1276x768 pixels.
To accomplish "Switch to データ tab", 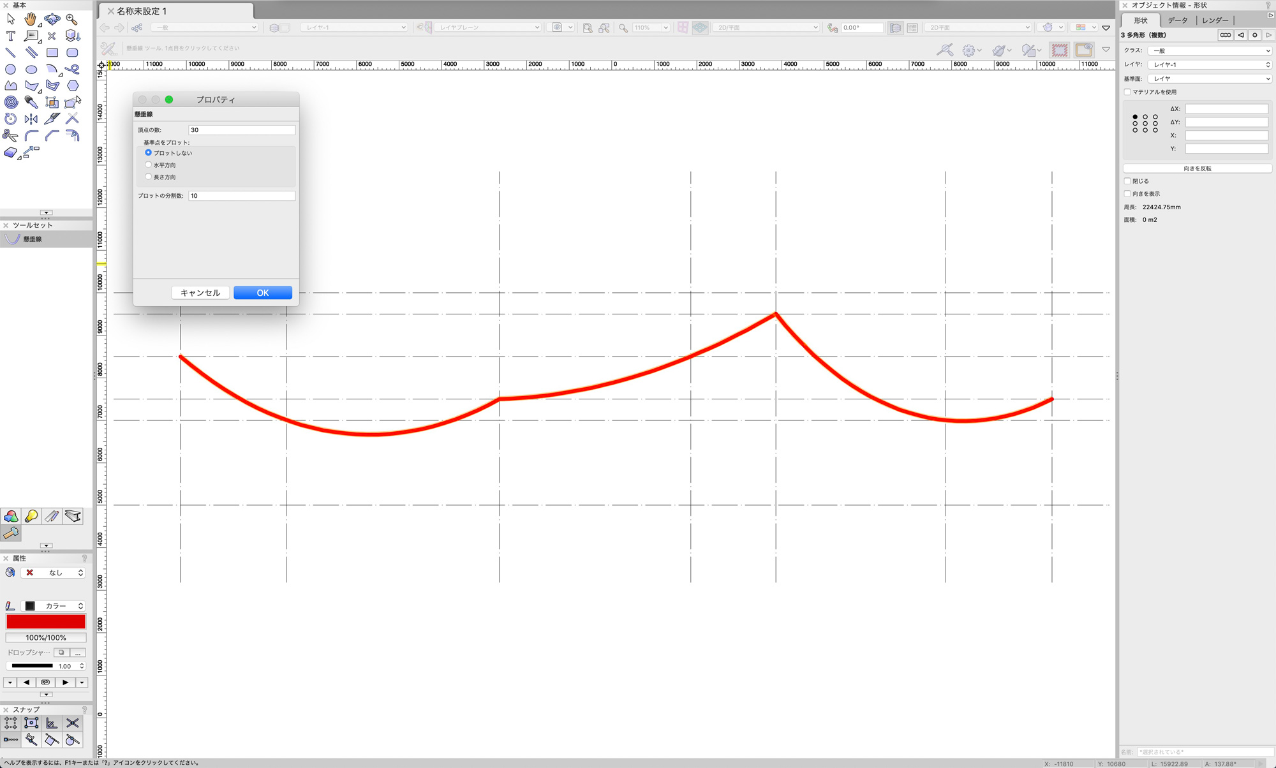I will 1178,20.
